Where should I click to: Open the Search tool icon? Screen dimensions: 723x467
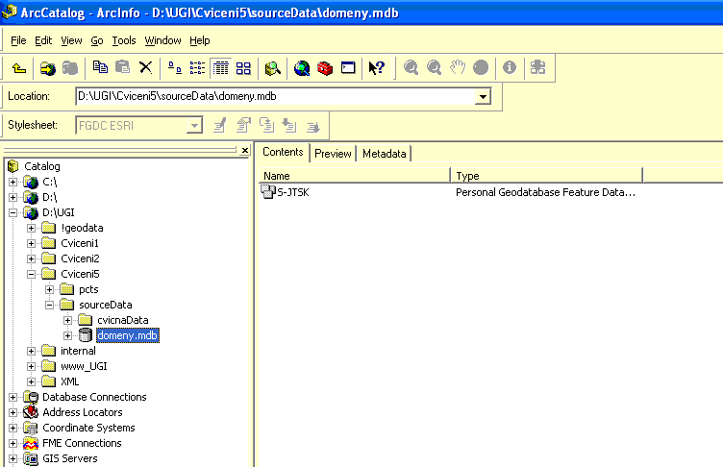click(x=272, y=68)
